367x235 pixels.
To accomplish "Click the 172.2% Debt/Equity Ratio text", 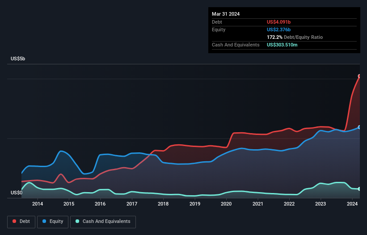I will (295, 37).
